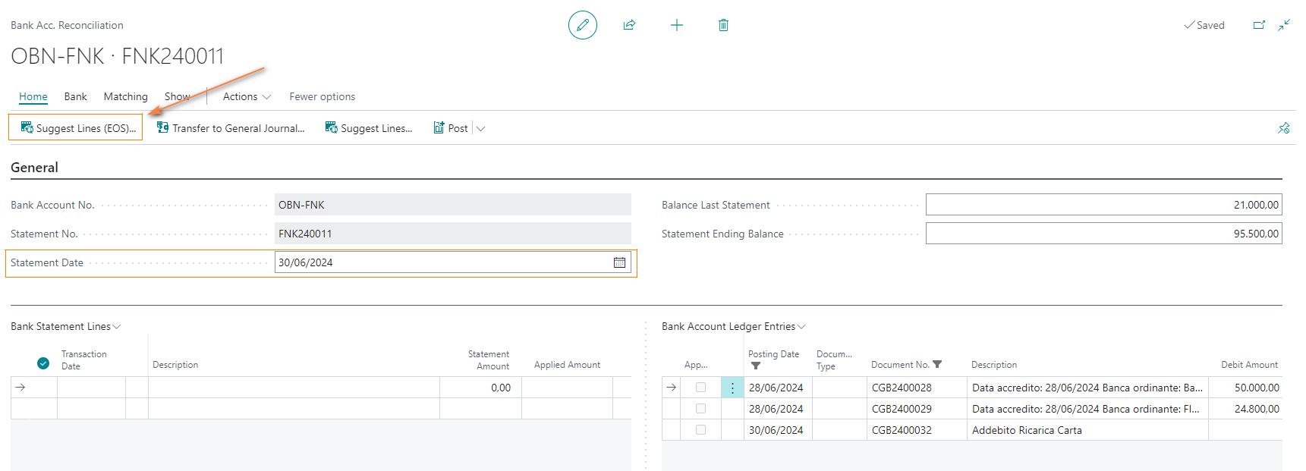This screenshot has width=1306, height=471.
Task: Click the pin action bar icon
Action: (1284, 128)
